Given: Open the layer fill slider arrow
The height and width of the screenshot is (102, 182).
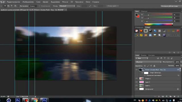Looking at the screenshot, I should 181,66.
